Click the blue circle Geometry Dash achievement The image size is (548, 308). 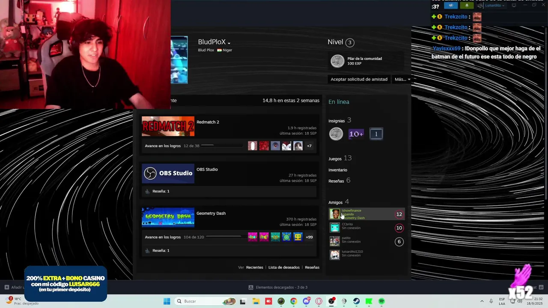(x=286, y=237)
